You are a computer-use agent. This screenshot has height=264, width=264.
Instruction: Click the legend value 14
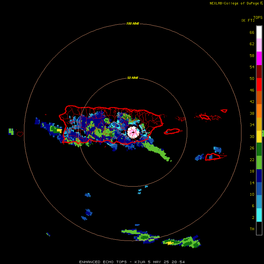[252, 183]
